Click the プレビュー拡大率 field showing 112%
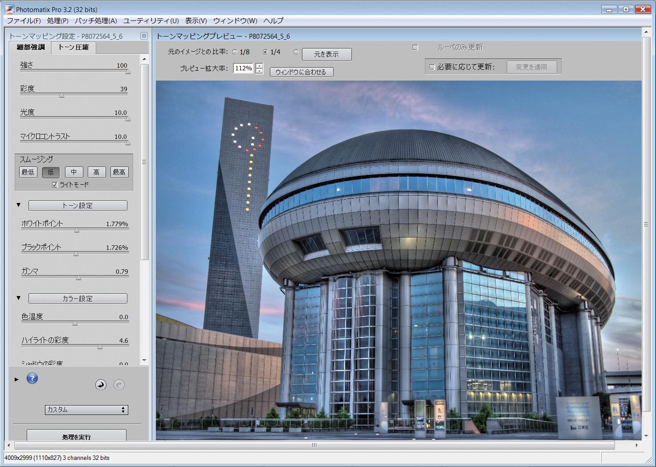 point(244,68)
